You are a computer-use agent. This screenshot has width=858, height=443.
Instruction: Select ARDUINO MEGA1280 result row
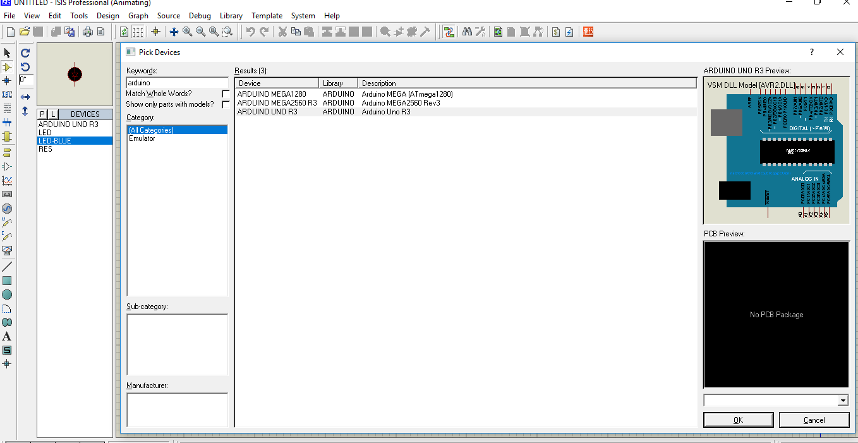(x=466, y=94)
